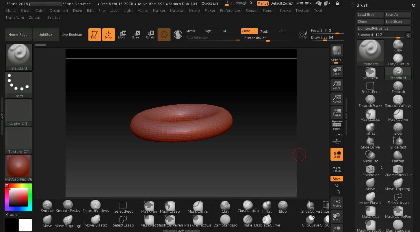This screenshot has height=232, width=420.
Task: Click the Home Page button
Action: pos(18,34)
